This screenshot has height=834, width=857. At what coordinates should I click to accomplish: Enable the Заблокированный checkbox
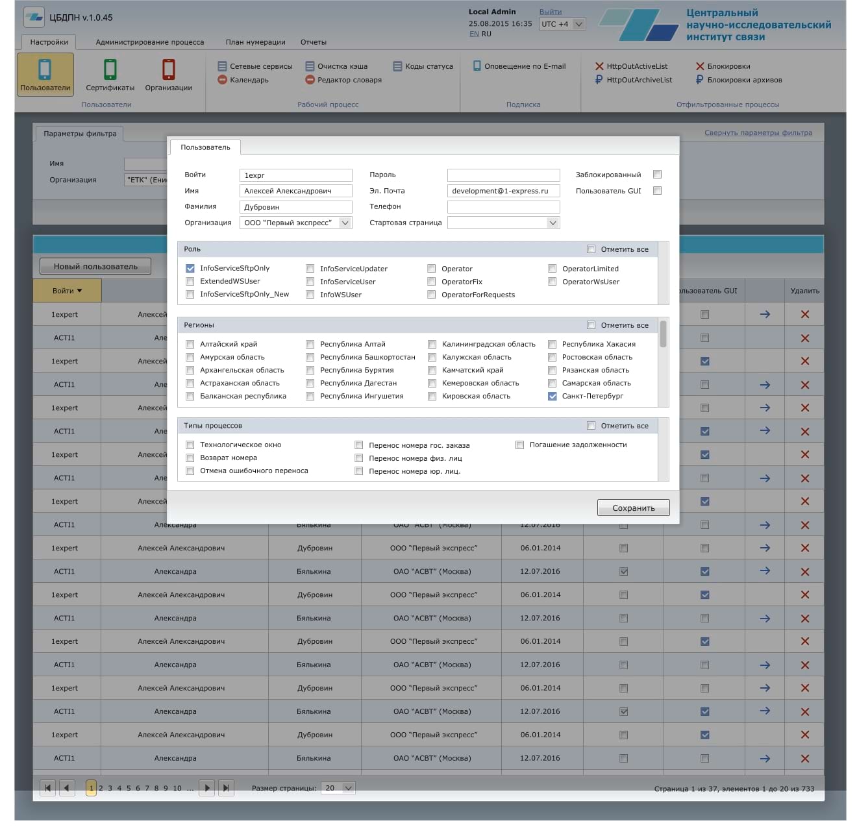[x=657, y=175]
